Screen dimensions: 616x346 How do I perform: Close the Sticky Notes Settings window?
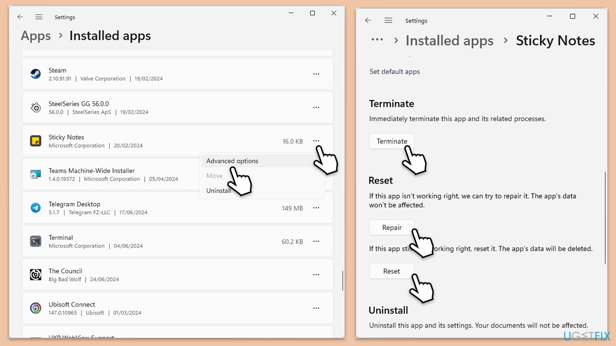[x=596, y=16]
